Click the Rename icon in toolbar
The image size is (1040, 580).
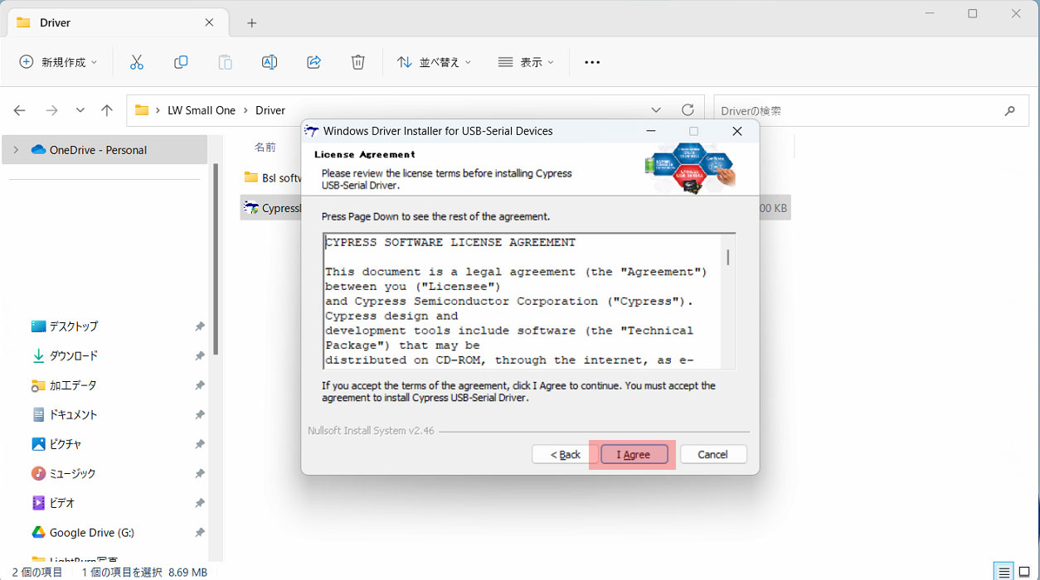click(x=270, y=62)
